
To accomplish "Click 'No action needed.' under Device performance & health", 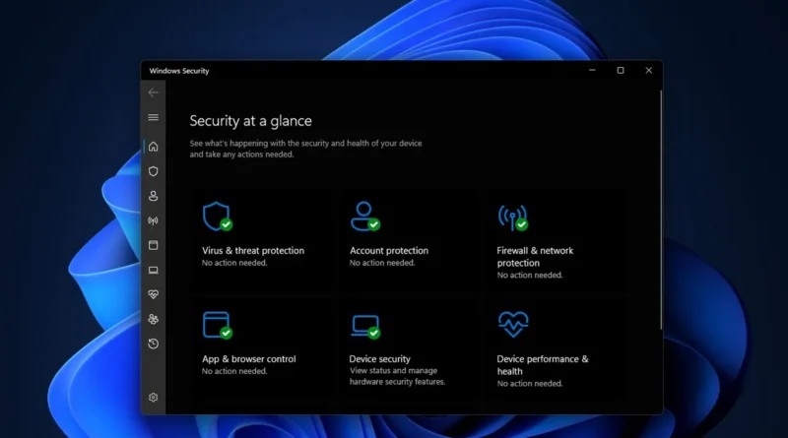I will coord(530,384).
